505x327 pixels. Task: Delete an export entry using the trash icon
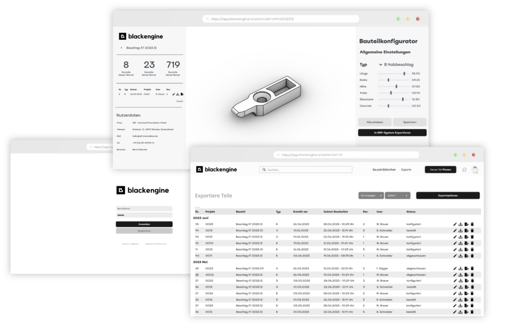(473, 224)
